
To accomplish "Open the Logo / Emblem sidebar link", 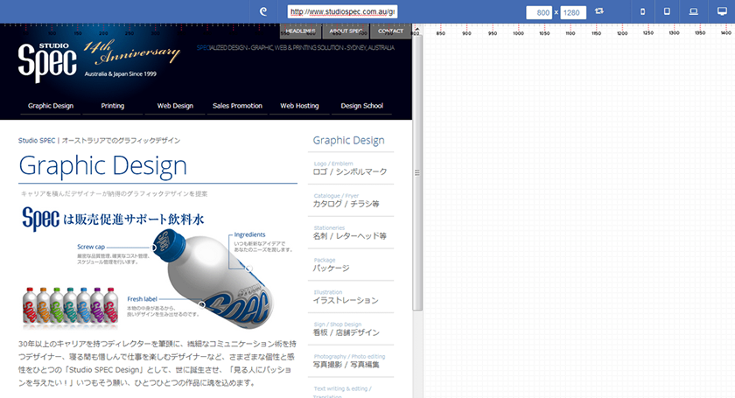I will (350, 168).
